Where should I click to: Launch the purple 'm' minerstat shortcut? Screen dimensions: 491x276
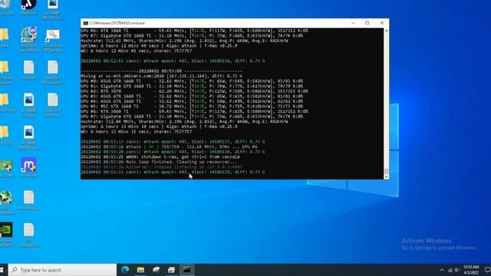click(x=29, y=167)
